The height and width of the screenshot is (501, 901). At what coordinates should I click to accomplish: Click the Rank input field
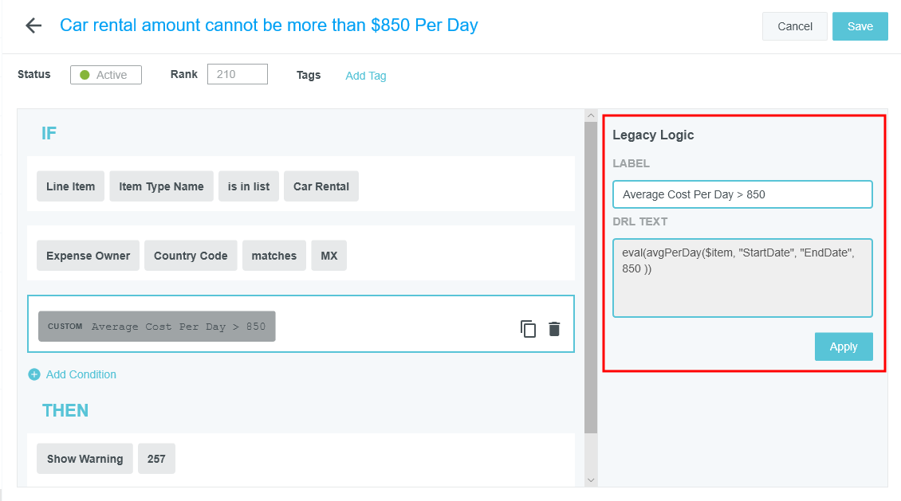237,74
